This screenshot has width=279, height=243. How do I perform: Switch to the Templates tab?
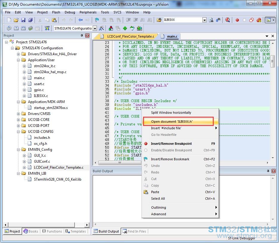75,231
